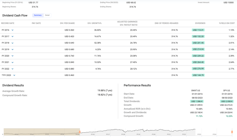
Task: Click the 18.82% (7 yrs) compound growth value
Action: [x=105, y=95]
